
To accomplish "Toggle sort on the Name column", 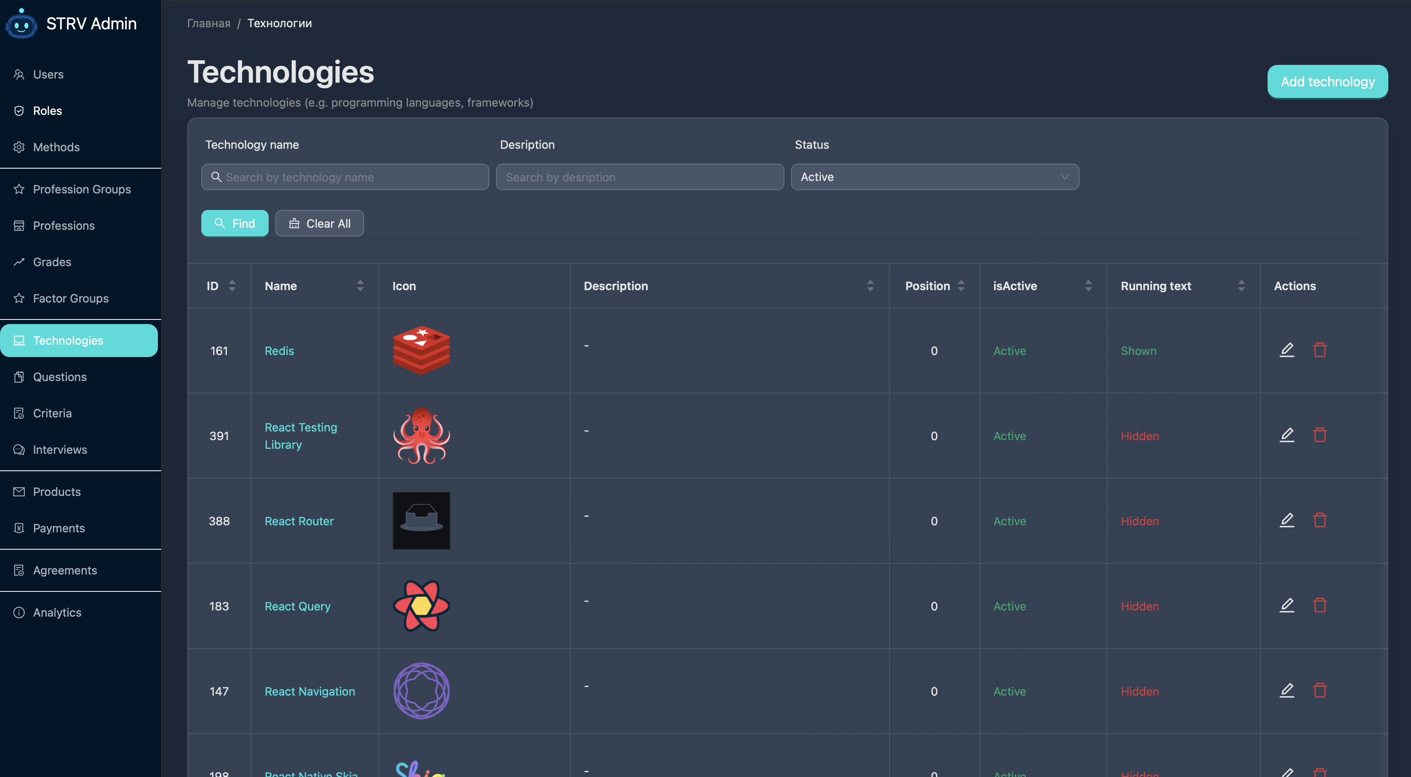I will tap(360, 286).
